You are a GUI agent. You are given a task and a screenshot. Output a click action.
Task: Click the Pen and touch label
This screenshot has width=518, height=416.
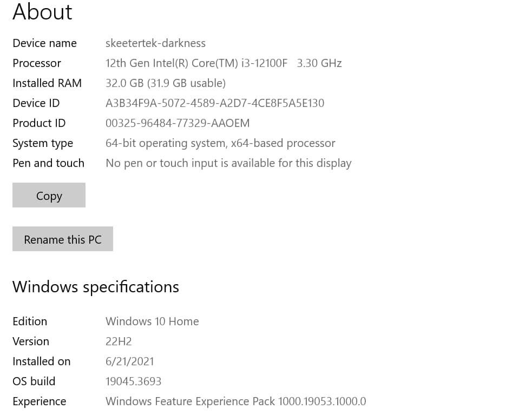[x=48, y=163]
